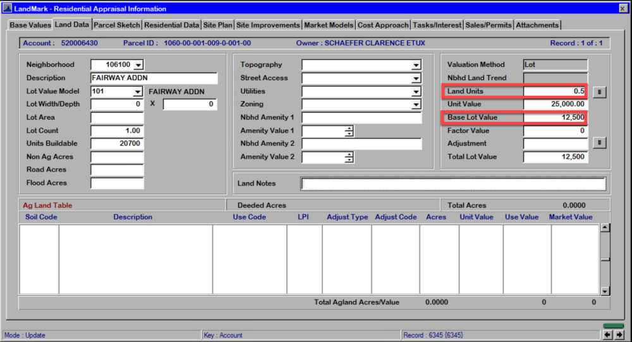Screen dimensions: 632x342
Task: Expand the Lot Value Model dropdown
Action: pos(137,91)
